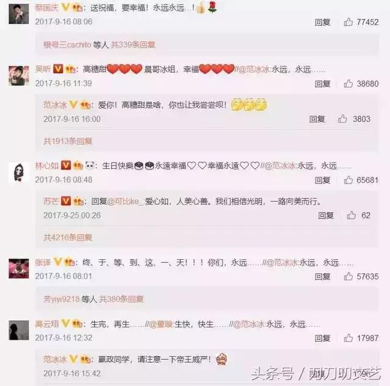Open 高云翔's silhouette avatar
The width and height of the screenshot is (390, 386).
[19, 330]
